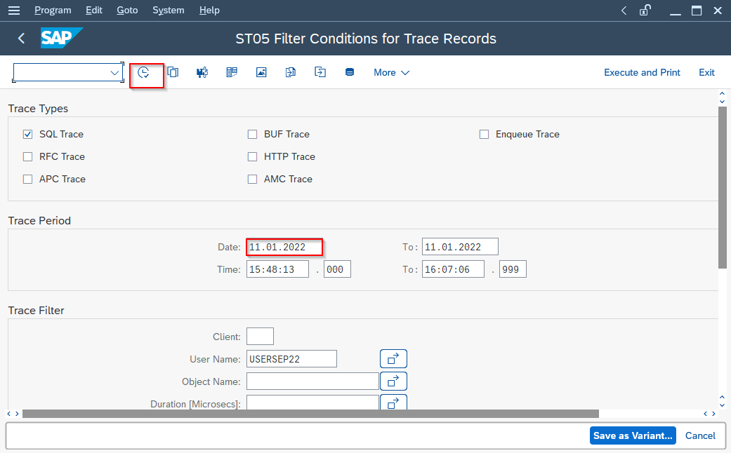Click the end milliseconds field 999
This screenshot has height=453, width=731.
[513, 269]
